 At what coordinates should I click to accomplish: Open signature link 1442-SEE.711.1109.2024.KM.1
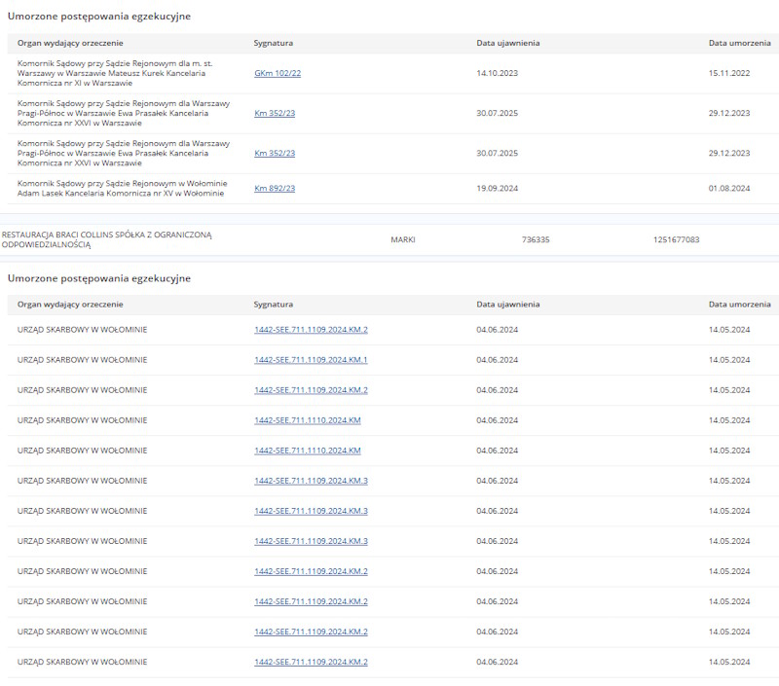click(x=311, y=360)
